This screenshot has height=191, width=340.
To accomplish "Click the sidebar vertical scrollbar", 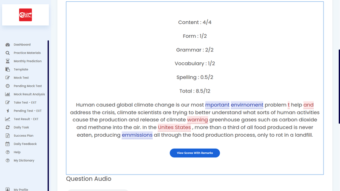I will (48, 115).
